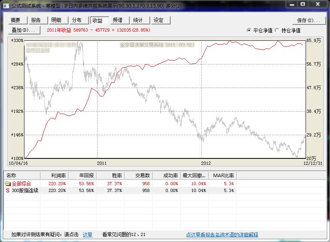Click 全部综合 profit rate 220.20%

click(57, 184)
